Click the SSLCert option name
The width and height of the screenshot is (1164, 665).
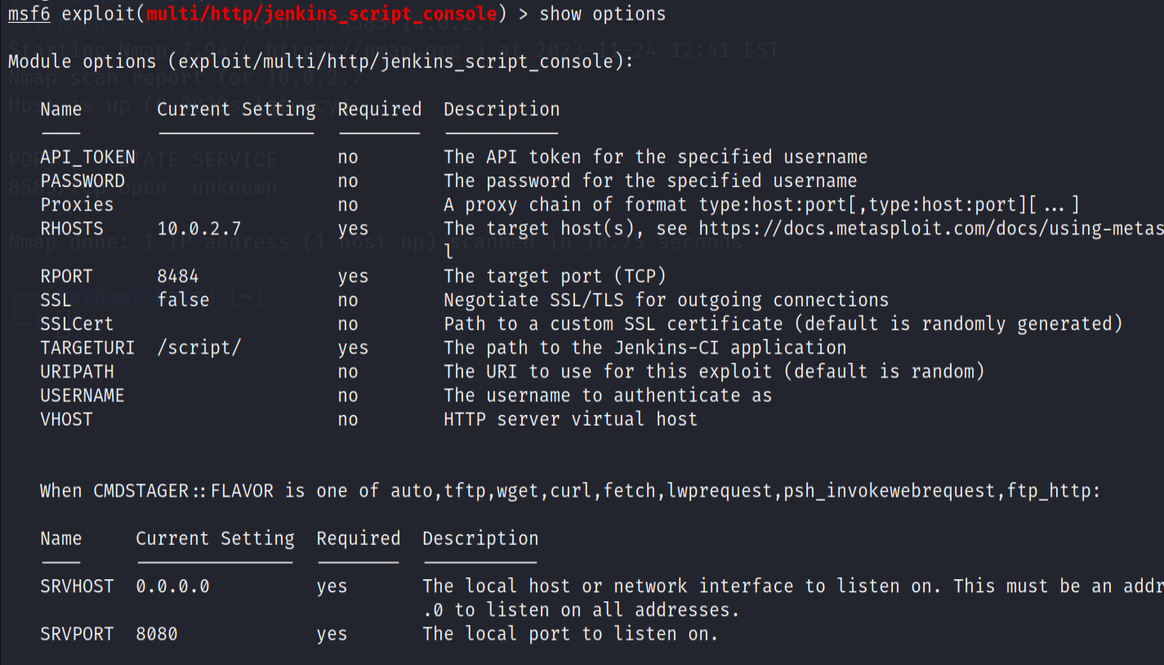pyautogui.click(x=77, y=324)
